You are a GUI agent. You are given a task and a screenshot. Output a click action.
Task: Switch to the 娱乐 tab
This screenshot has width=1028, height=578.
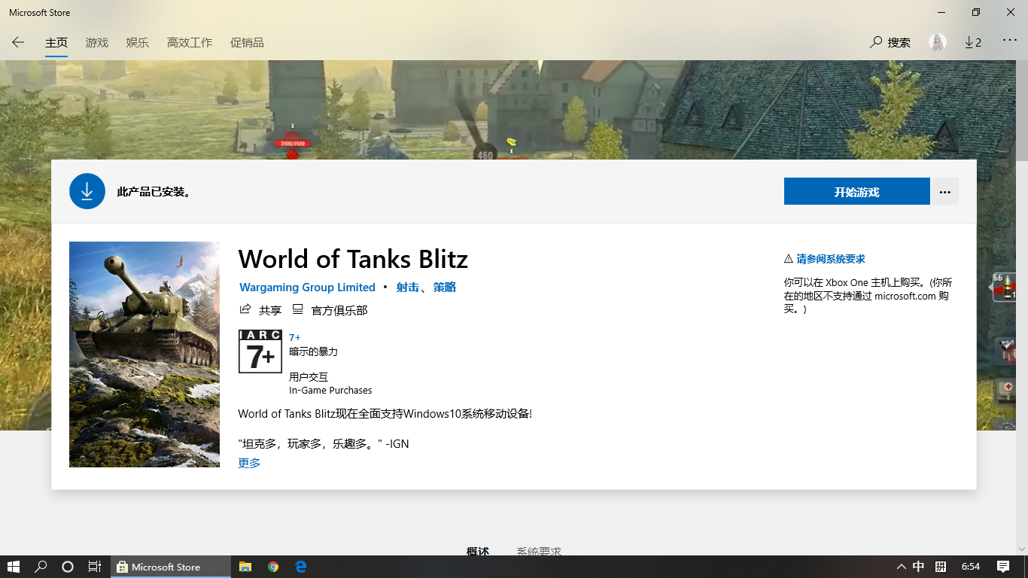point(138,42)
